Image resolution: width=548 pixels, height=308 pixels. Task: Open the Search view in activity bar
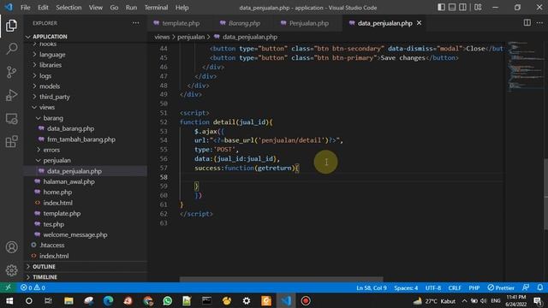point(11,49)
